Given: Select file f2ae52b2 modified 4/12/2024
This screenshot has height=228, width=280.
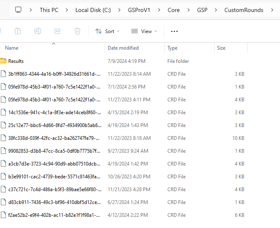Looking at the screenshot, I should (54, 215).
